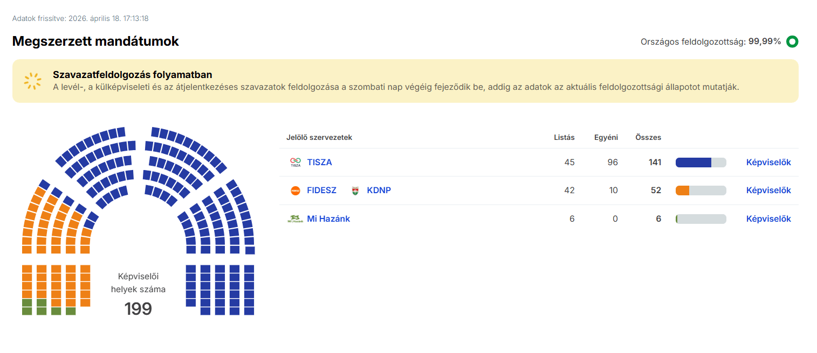Click the Mi Hazánk party logo

(x=295, y=219)
